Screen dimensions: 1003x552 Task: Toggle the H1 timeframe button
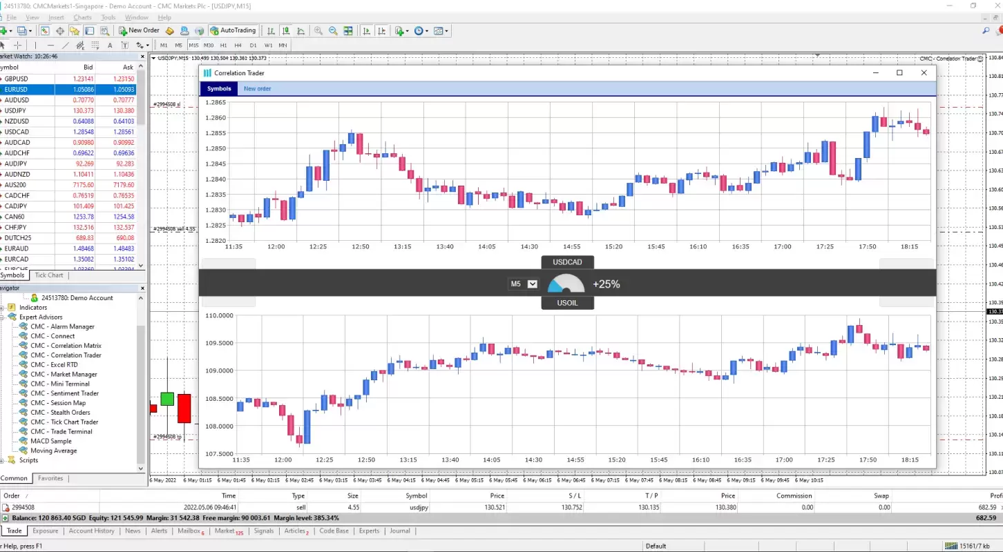point(224,45)
